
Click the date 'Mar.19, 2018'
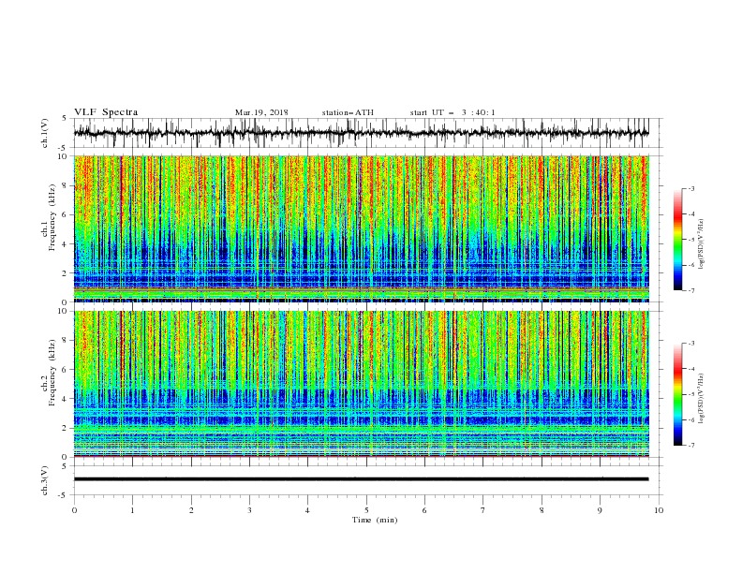[261, 112]
